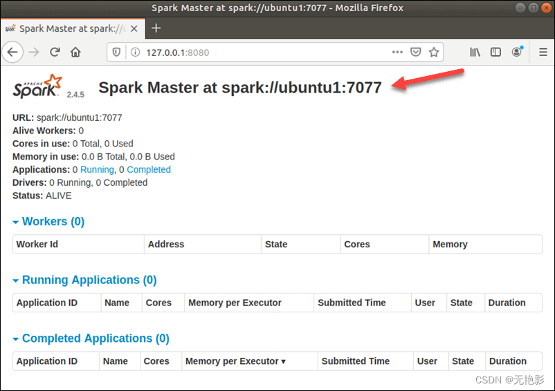Sort Running Applications by Submitted Time
This screenshot has width=555, height=391.
352,303
